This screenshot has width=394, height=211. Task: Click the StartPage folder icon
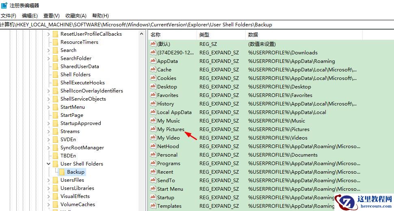(x=56, y=115)
